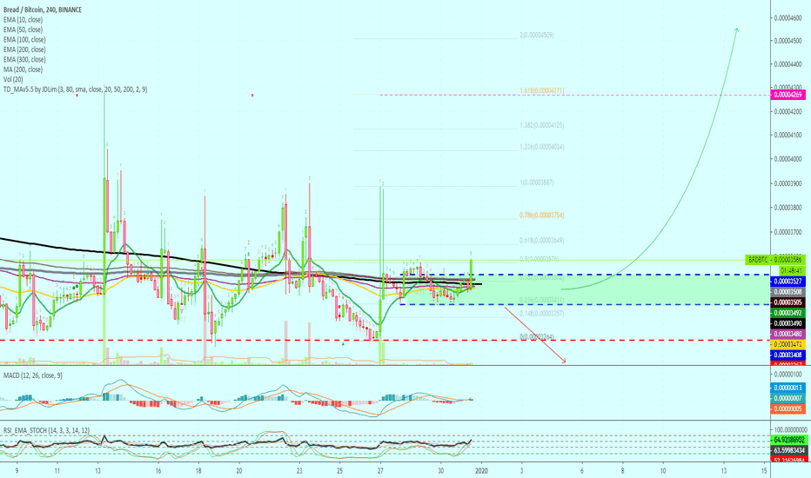
Task: Click the 15 date label on the time axis
Action: tap(764, 471)
